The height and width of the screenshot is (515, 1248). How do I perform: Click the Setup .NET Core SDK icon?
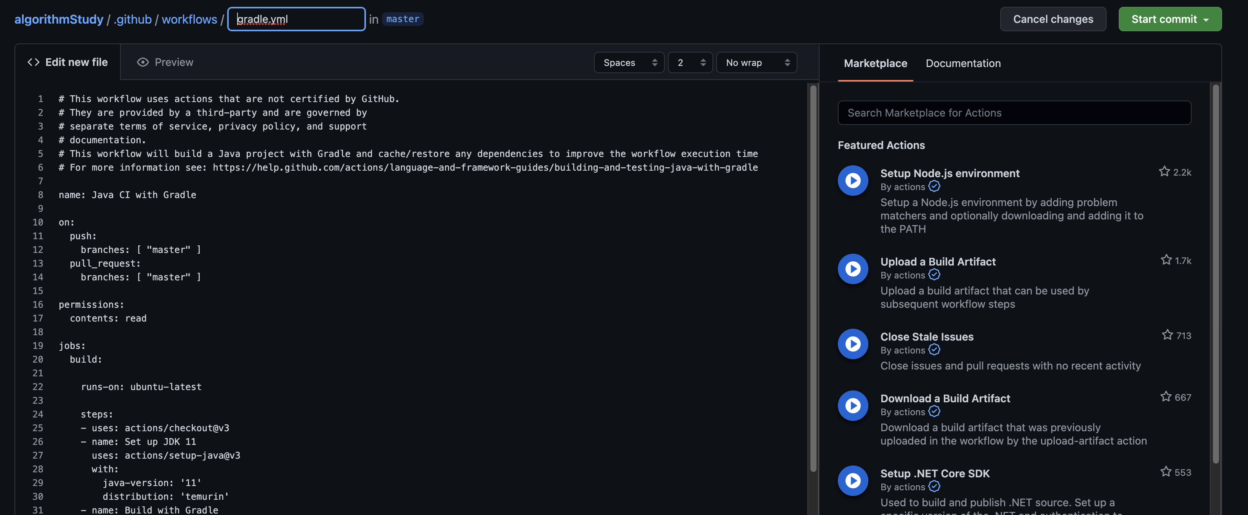coord(853,480)
